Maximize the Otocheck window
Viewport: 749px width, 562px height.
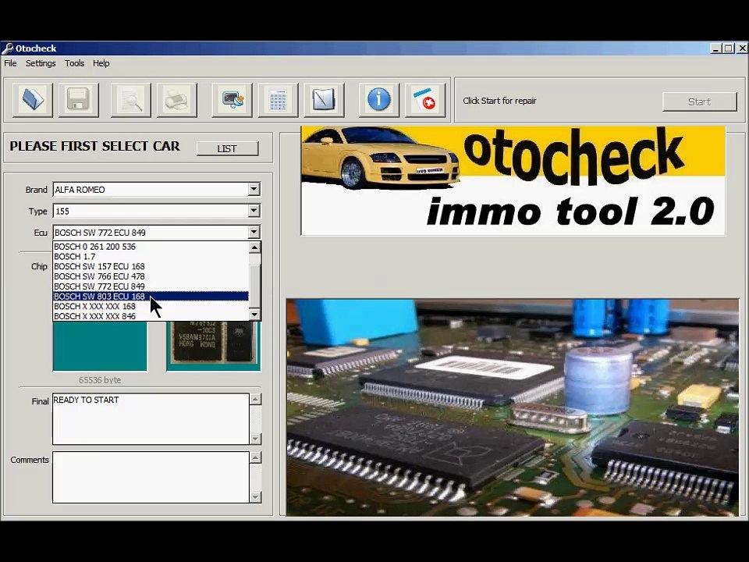click(728, 48)
